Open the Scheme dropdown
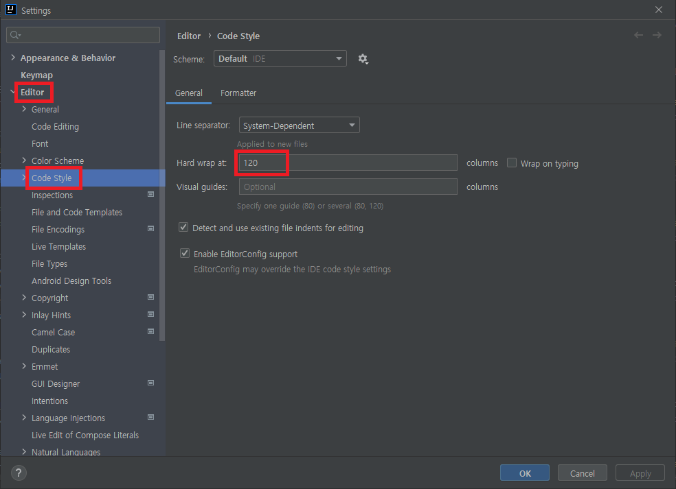676x489 pixels. click(280, 59)
